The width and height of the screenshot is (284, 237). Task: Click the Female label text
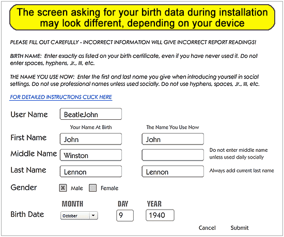pos(109,188)
